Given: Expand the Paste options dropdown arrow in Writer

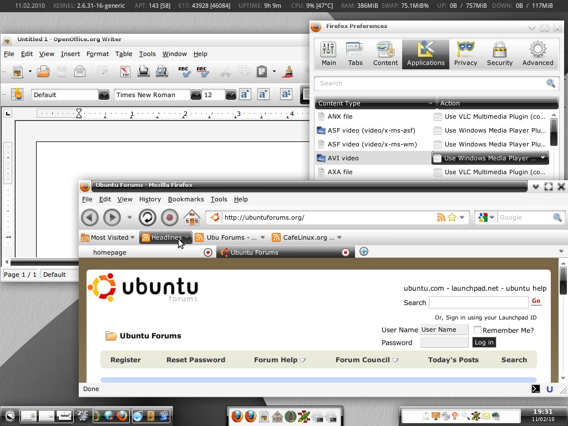Looking at the screenshot, I should point(274,72).
